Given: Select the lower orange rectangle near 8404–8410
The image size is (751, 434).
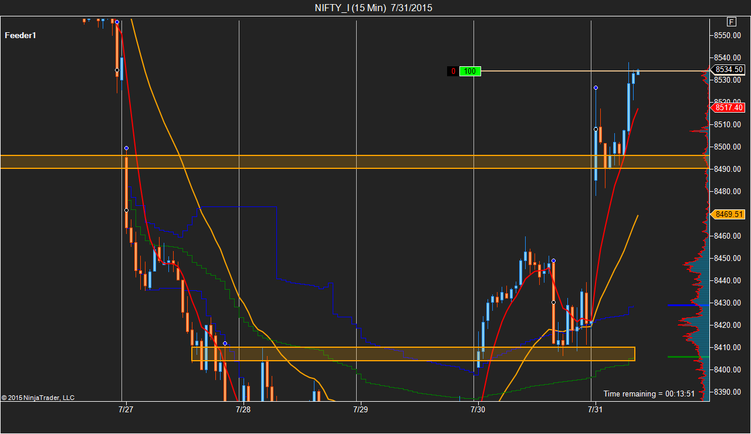Looking at the screenshot, I should (x=414, y=354).
